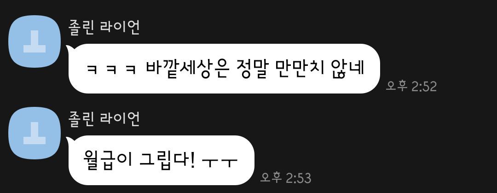The image size is (497, 193).
Task: Select sender name 졸린 라이언 above first message
Action: pos(104,28)
